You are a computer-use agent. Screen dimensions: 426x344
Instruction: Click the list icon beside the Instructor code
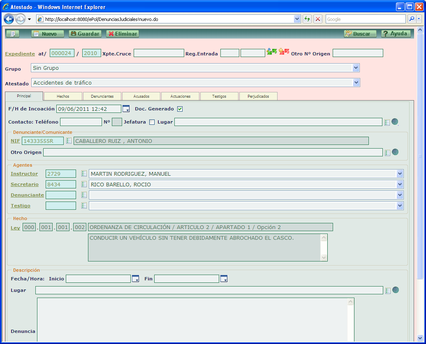pyautogui.click(x=84, y=174)
